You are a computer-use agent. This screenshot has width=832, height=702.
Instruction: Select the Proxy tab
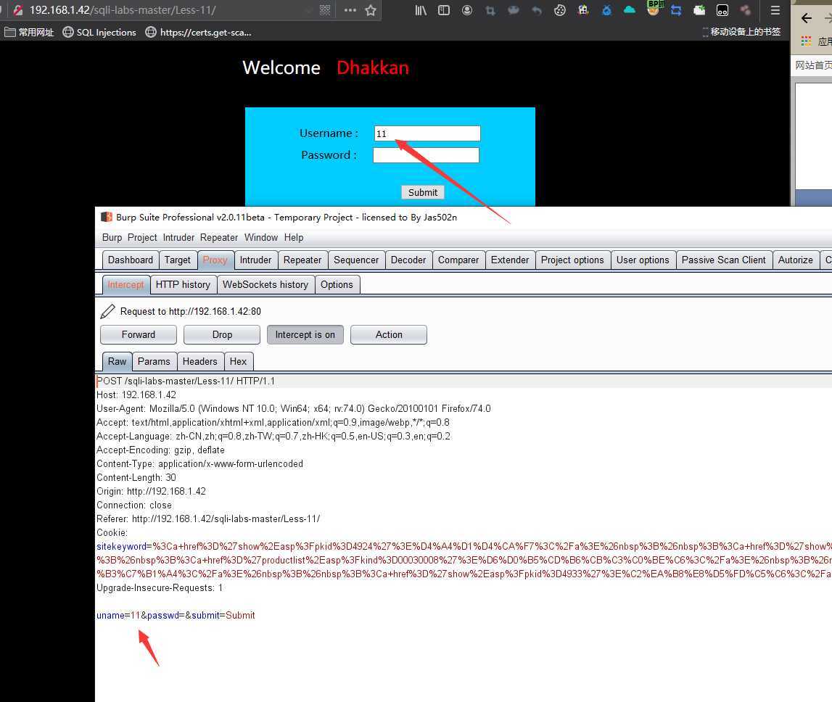point(215,260)
